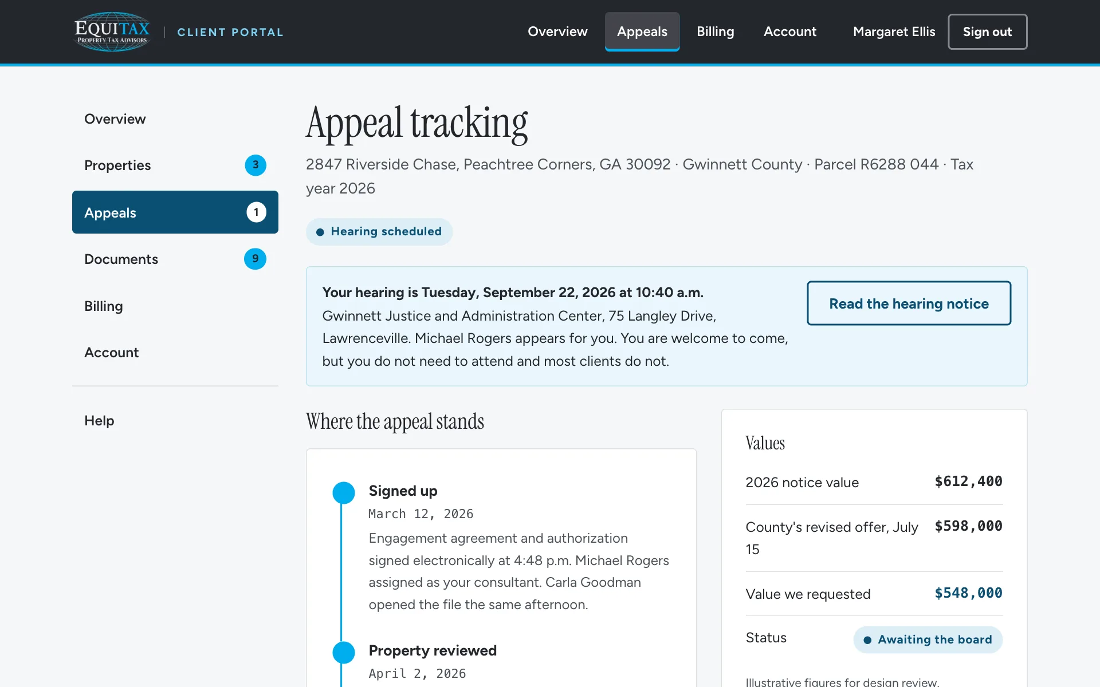Click the Appeals count badge showing 1
The height and width of the screenshot is (687, 1100).
point(256,212)
